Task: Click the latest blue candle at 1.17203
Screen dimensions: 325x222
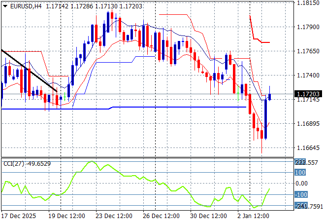Action: (270, 97)
